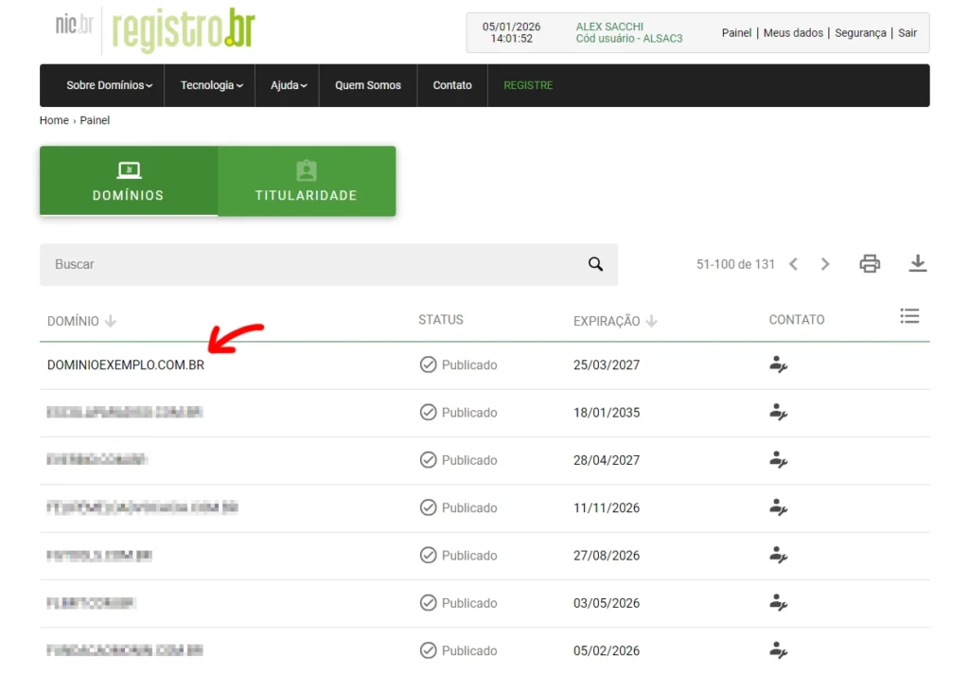969x674 pixels.
Task: Sort by Domínio column arrow
Action: tap(111, 322)
